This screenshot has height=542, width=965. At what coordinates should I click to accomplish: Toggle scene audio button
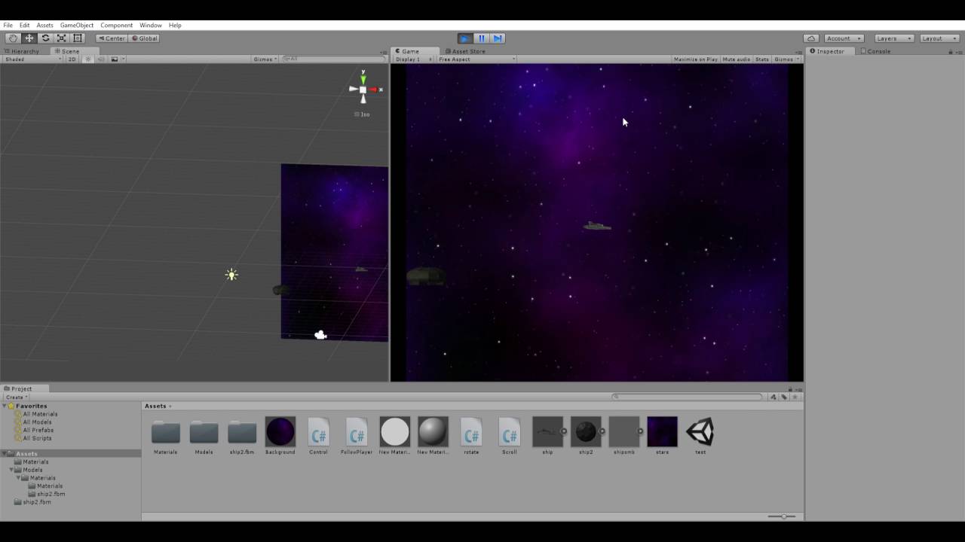click(x=101, y=59)
